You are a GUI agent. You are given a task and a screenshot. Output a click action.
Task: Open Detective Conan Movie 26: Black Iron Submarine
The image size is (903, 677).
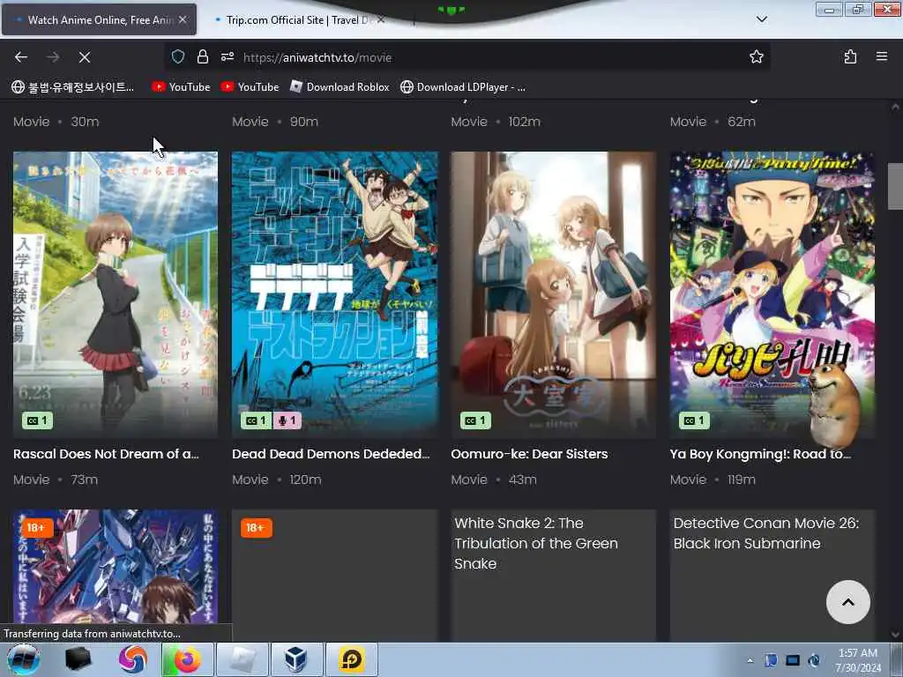coord(772,575)
